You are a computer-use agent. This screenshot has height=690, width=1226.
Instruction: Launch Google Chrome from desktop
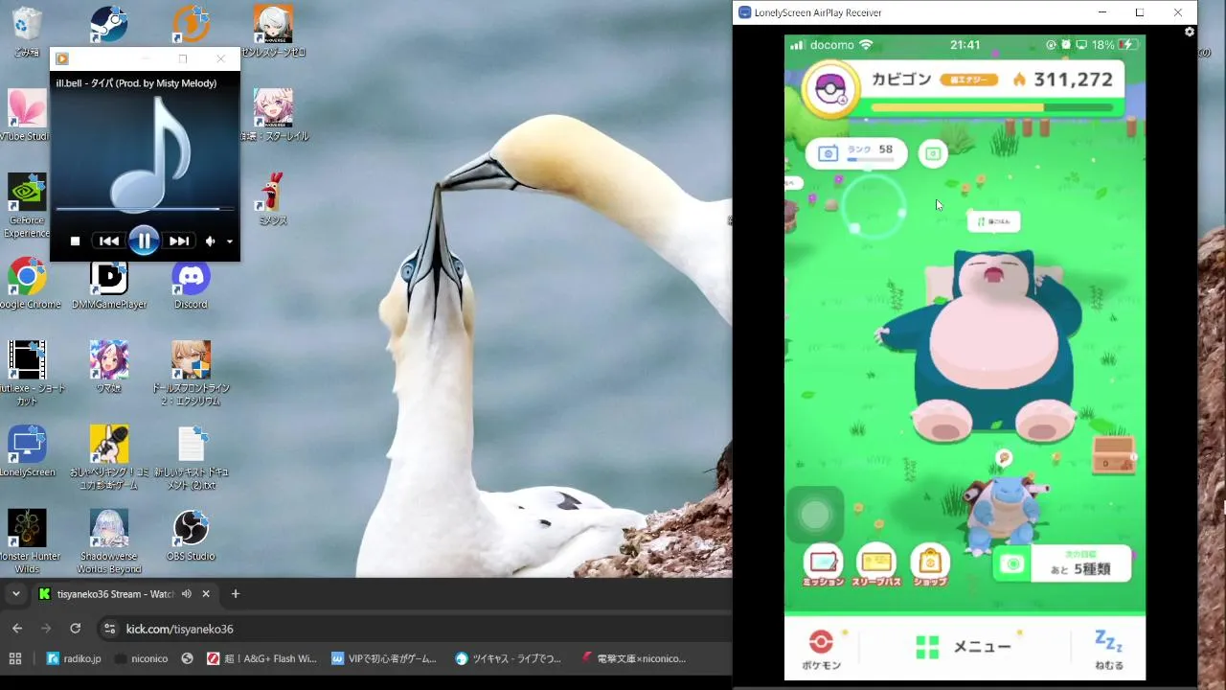pos(28,283)
